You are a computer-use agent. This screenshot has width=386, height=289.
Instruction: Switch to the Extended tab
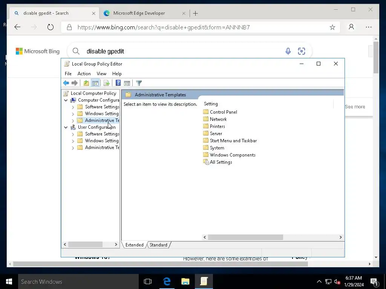(135, 245)
